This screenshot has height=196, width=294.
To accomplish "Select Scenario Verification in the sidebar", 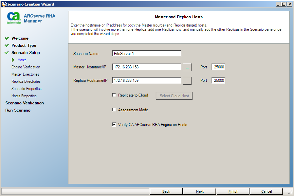I will (x=24, y=103).
